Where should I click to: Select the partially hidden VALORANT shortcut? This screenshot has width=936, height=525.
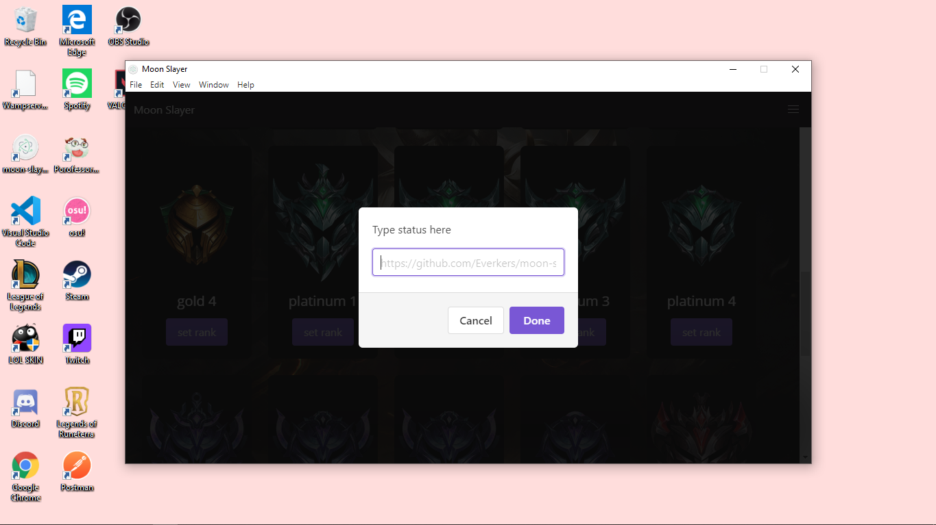coord(118,90)
